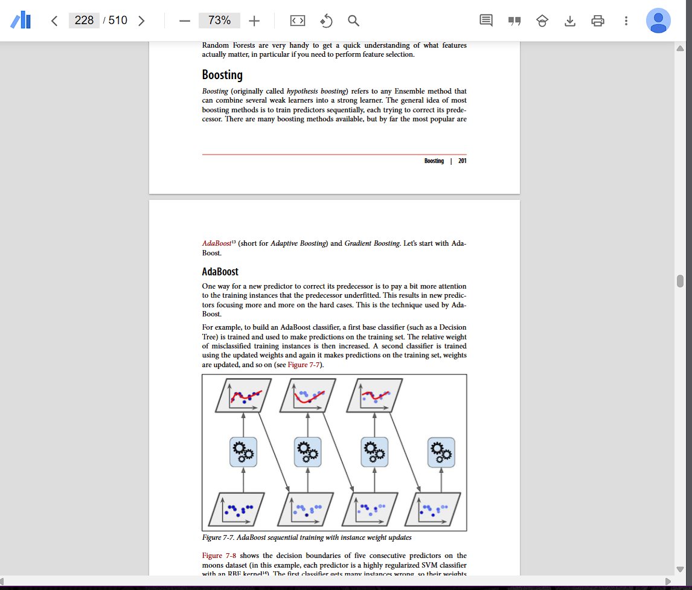Viewport: 692px width, 590px height.
Task: Click the Boosting section heading
Action: coord(222,74)
